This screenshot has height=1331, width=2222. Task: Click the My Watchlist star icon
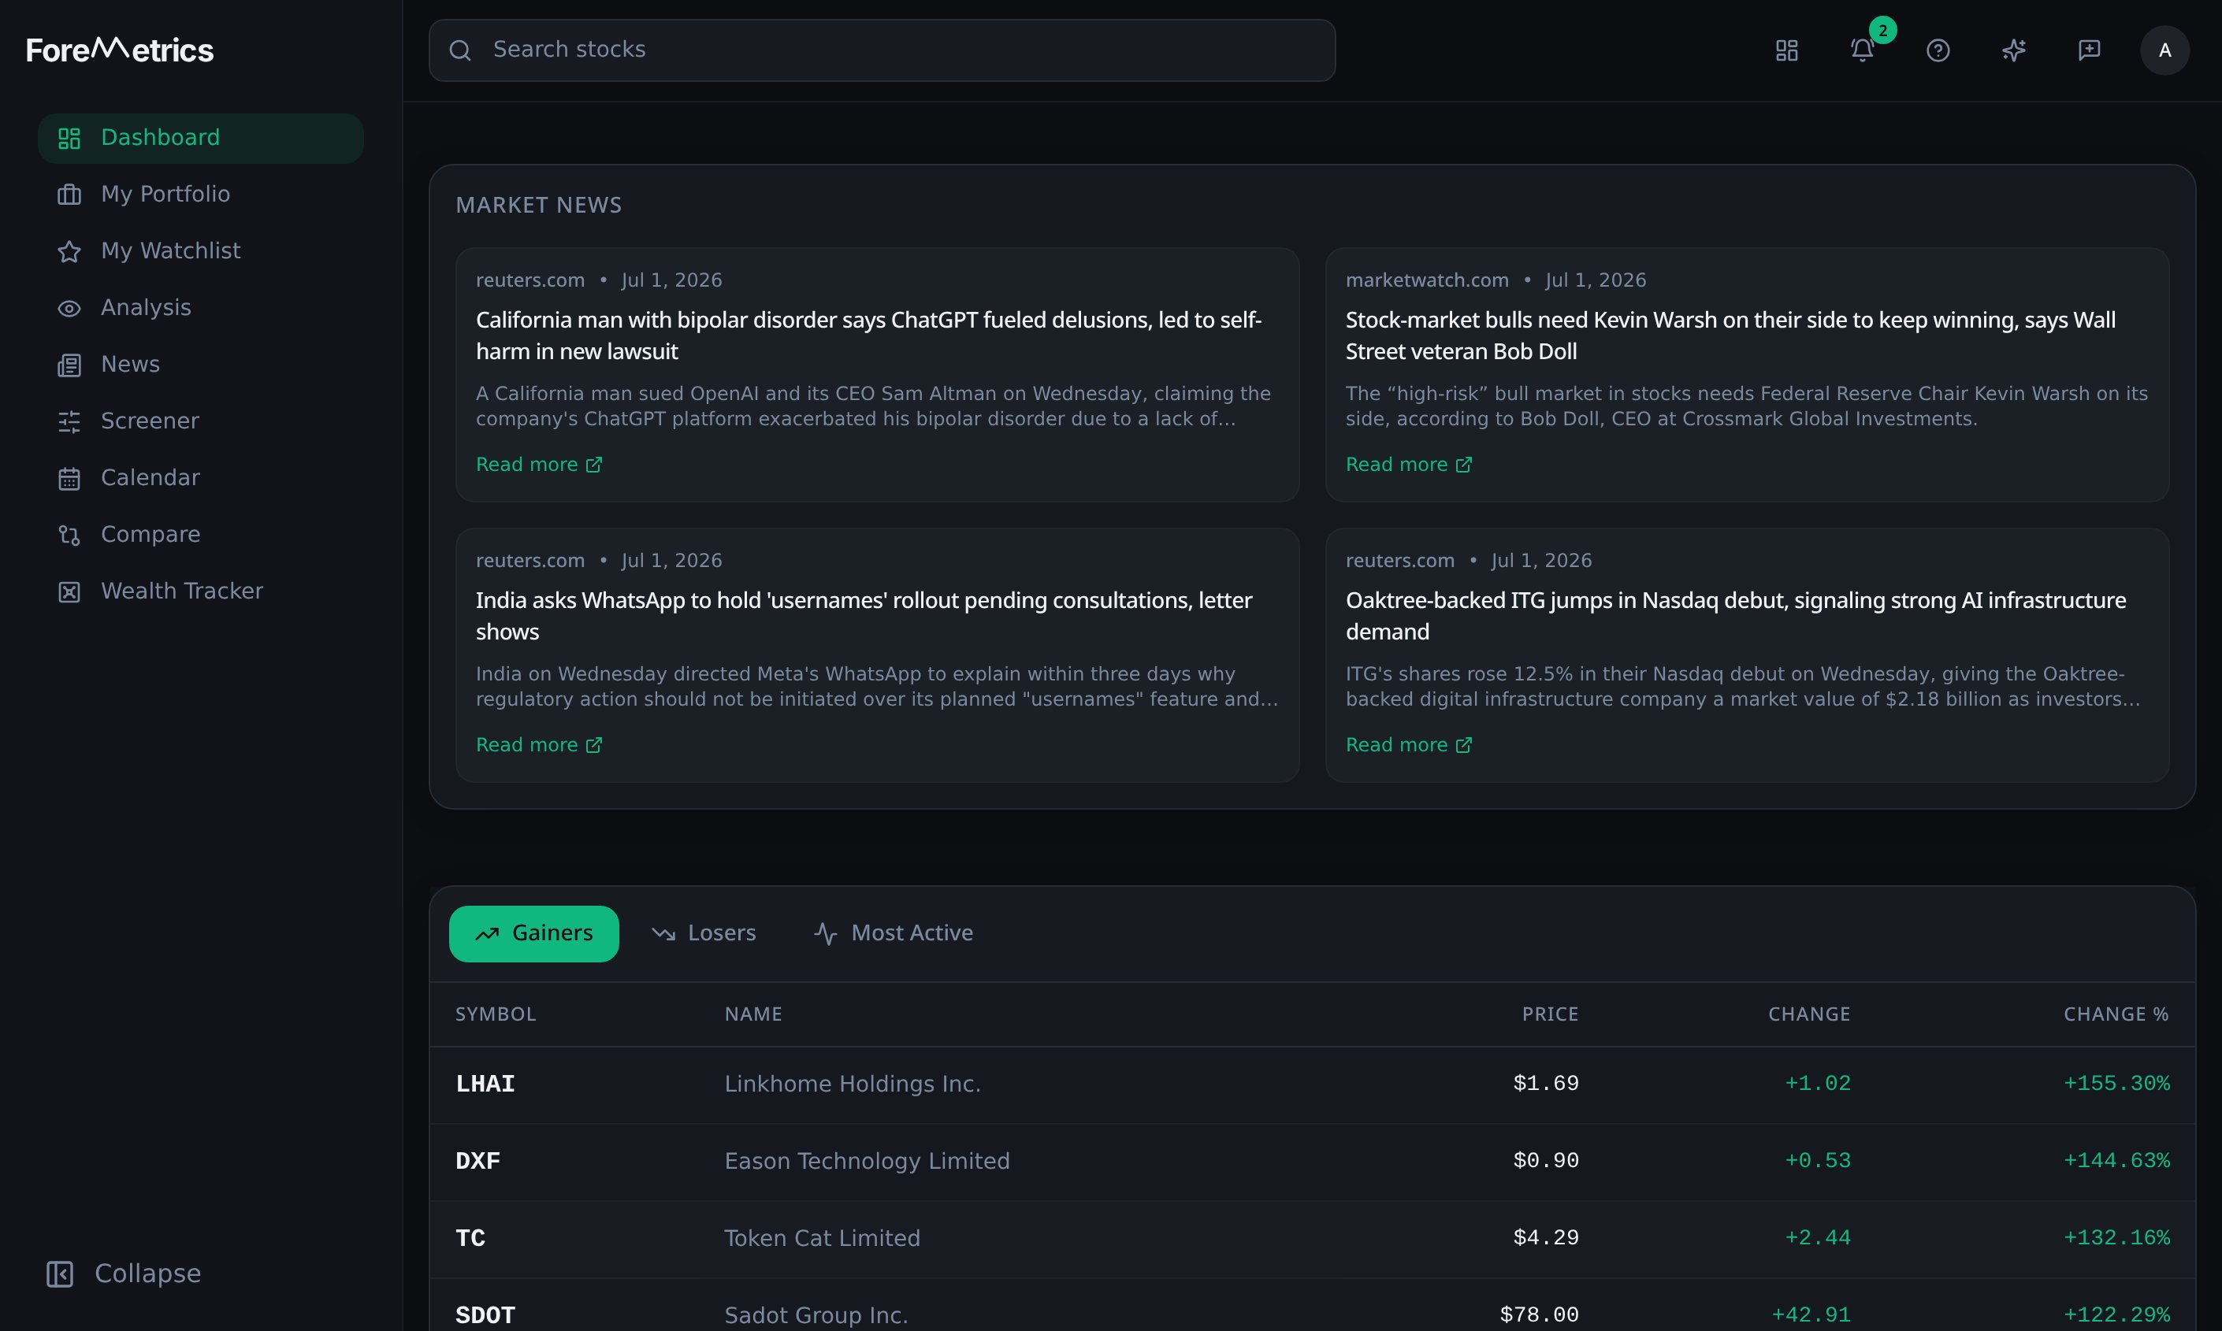click(x=69, y=251)
